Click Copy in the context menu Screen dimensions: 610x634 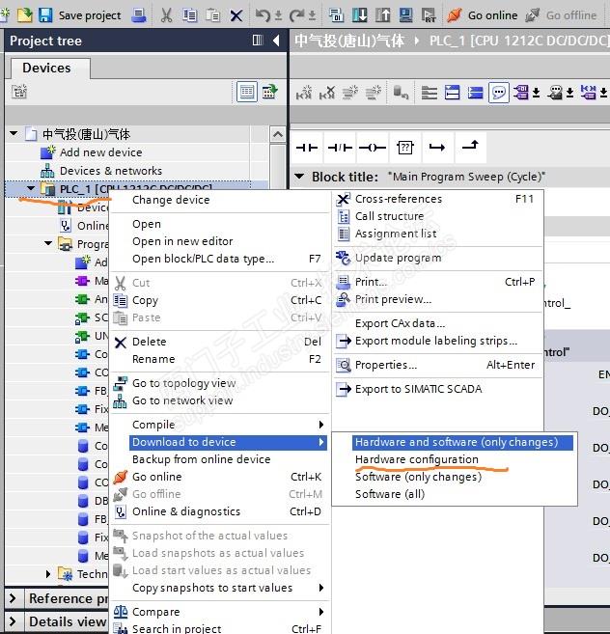point(145,300)
